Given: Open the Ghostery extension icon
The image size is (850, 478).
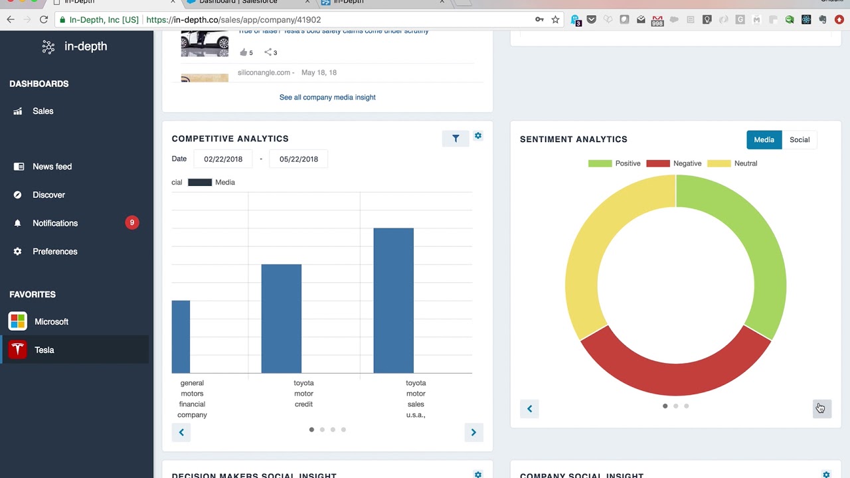Looking at the screenshot, I should point(575,20).
